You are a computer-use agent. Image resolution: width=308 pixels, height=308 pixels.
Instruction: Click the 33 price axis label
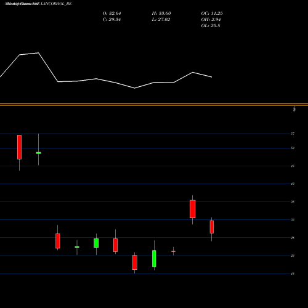pyautogui.click(x=293, y=220)
